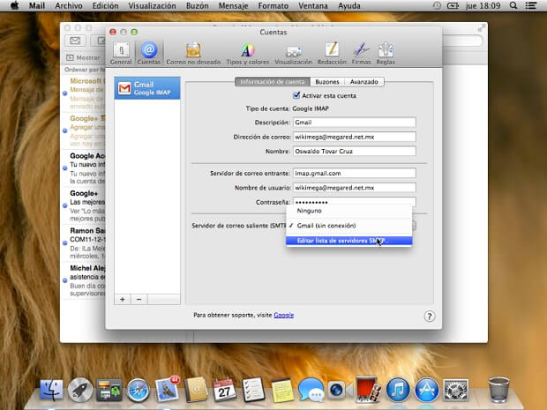Select Gmail Google IMAP account in list
The image size is (547, 410).
click(147, 88)
